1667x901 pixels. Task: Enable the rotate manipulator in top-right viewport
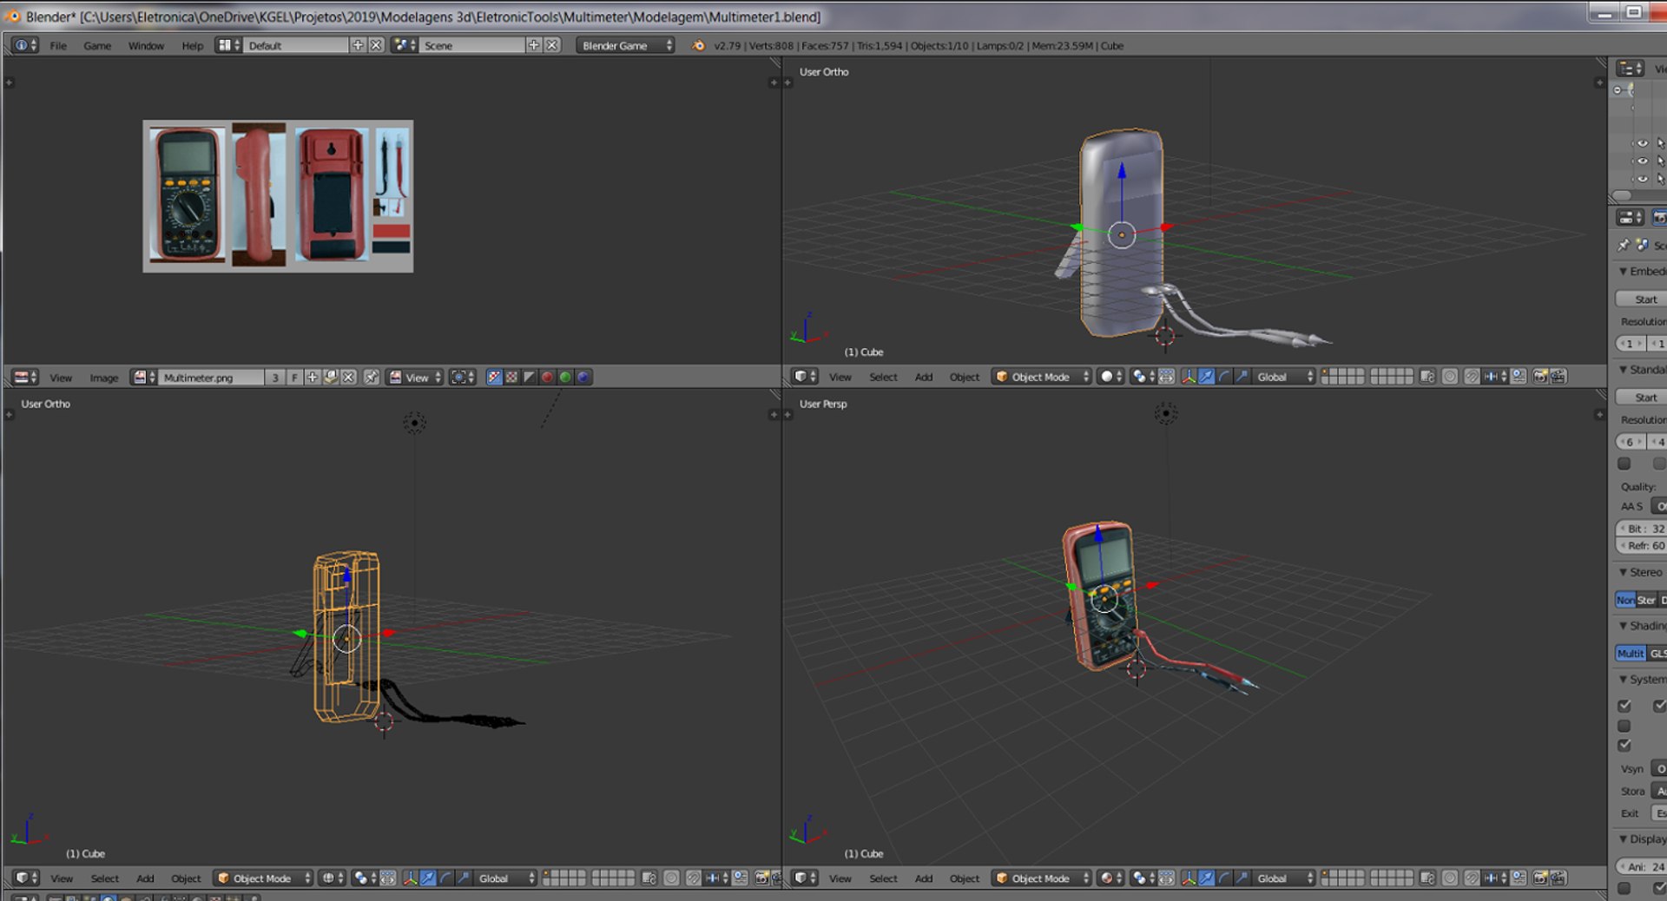point(1225,377)
